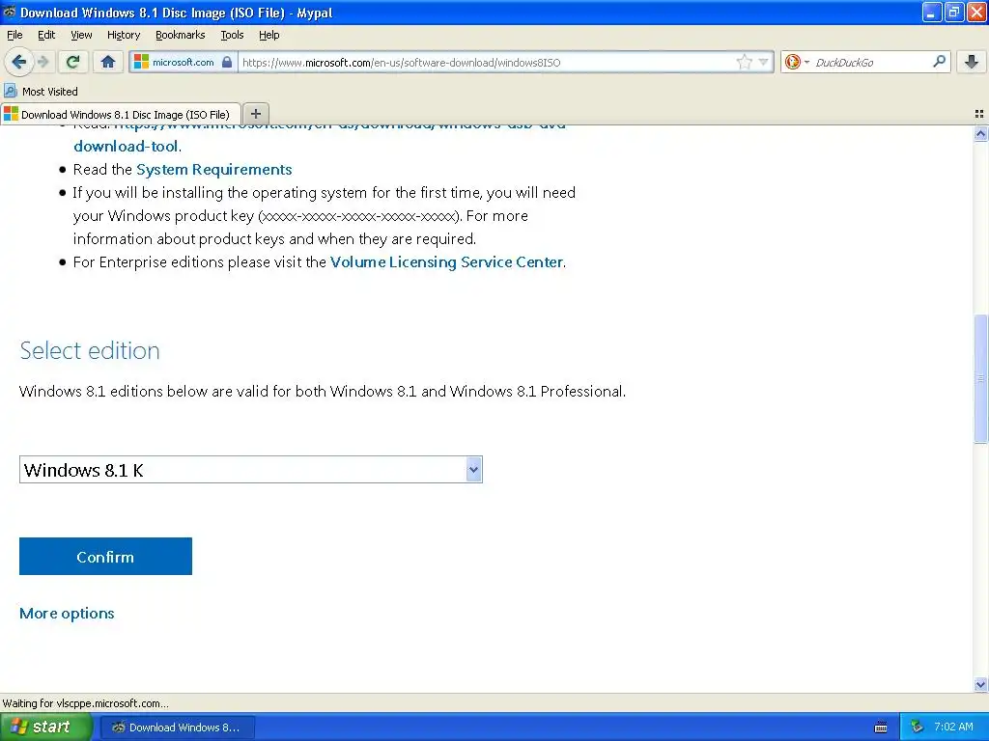Image resolution: width=989 pixels, height=741 pixels.
Task: Open the History menu
Action: click(123, 35)
